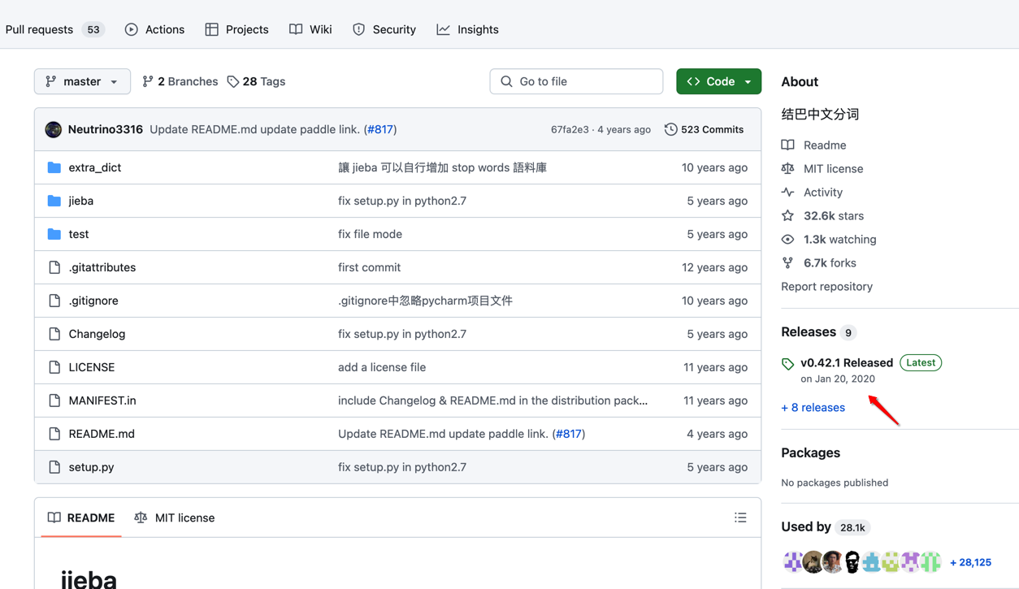Click the Neutrino3316 author avatar
This screenshot has width=1019, height=589.
[54, 129]
